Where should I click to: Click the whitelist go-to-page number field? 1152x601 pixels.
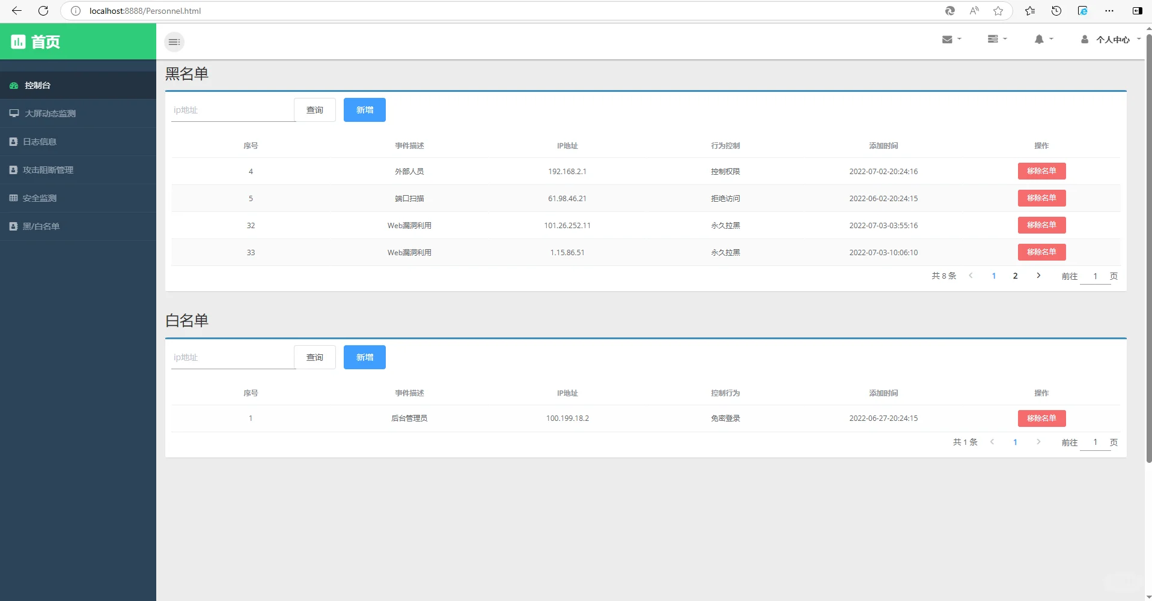(x=1096, y=442)
